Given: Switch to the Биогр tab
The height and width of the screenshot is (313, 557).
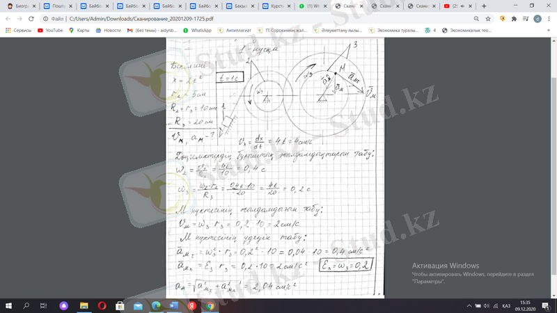Looking at the screenshot, I should tap(22, 6).
